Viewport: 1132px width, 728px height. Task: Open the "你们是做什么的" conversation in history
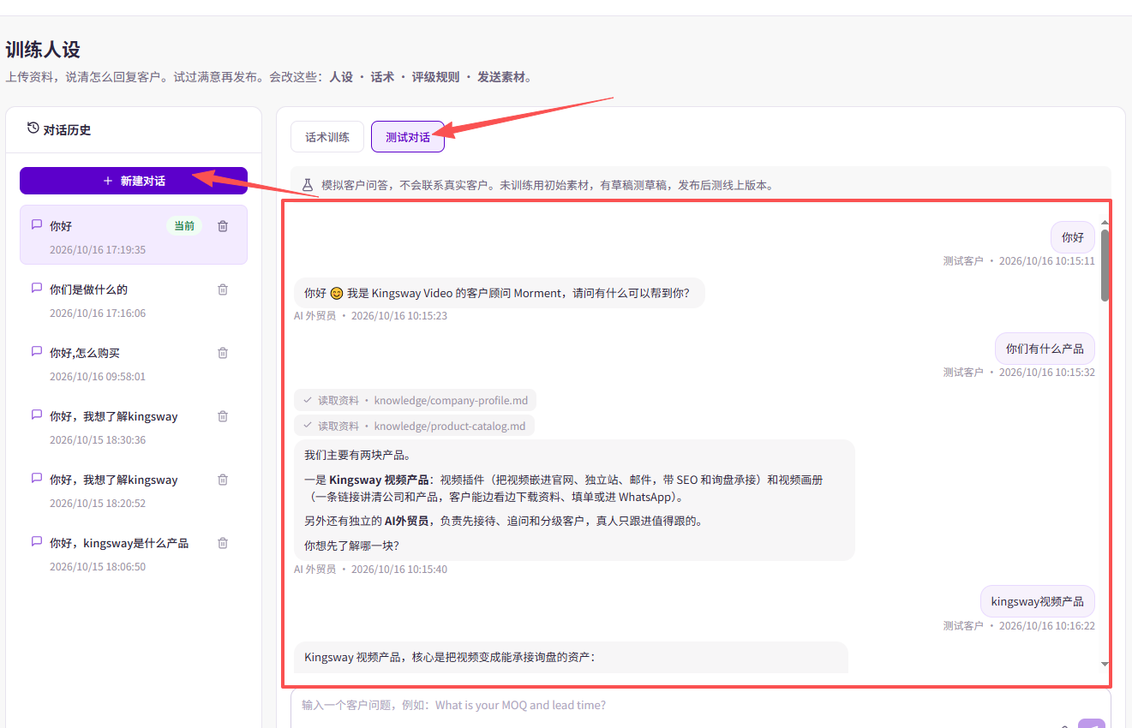tap(134, 300)
